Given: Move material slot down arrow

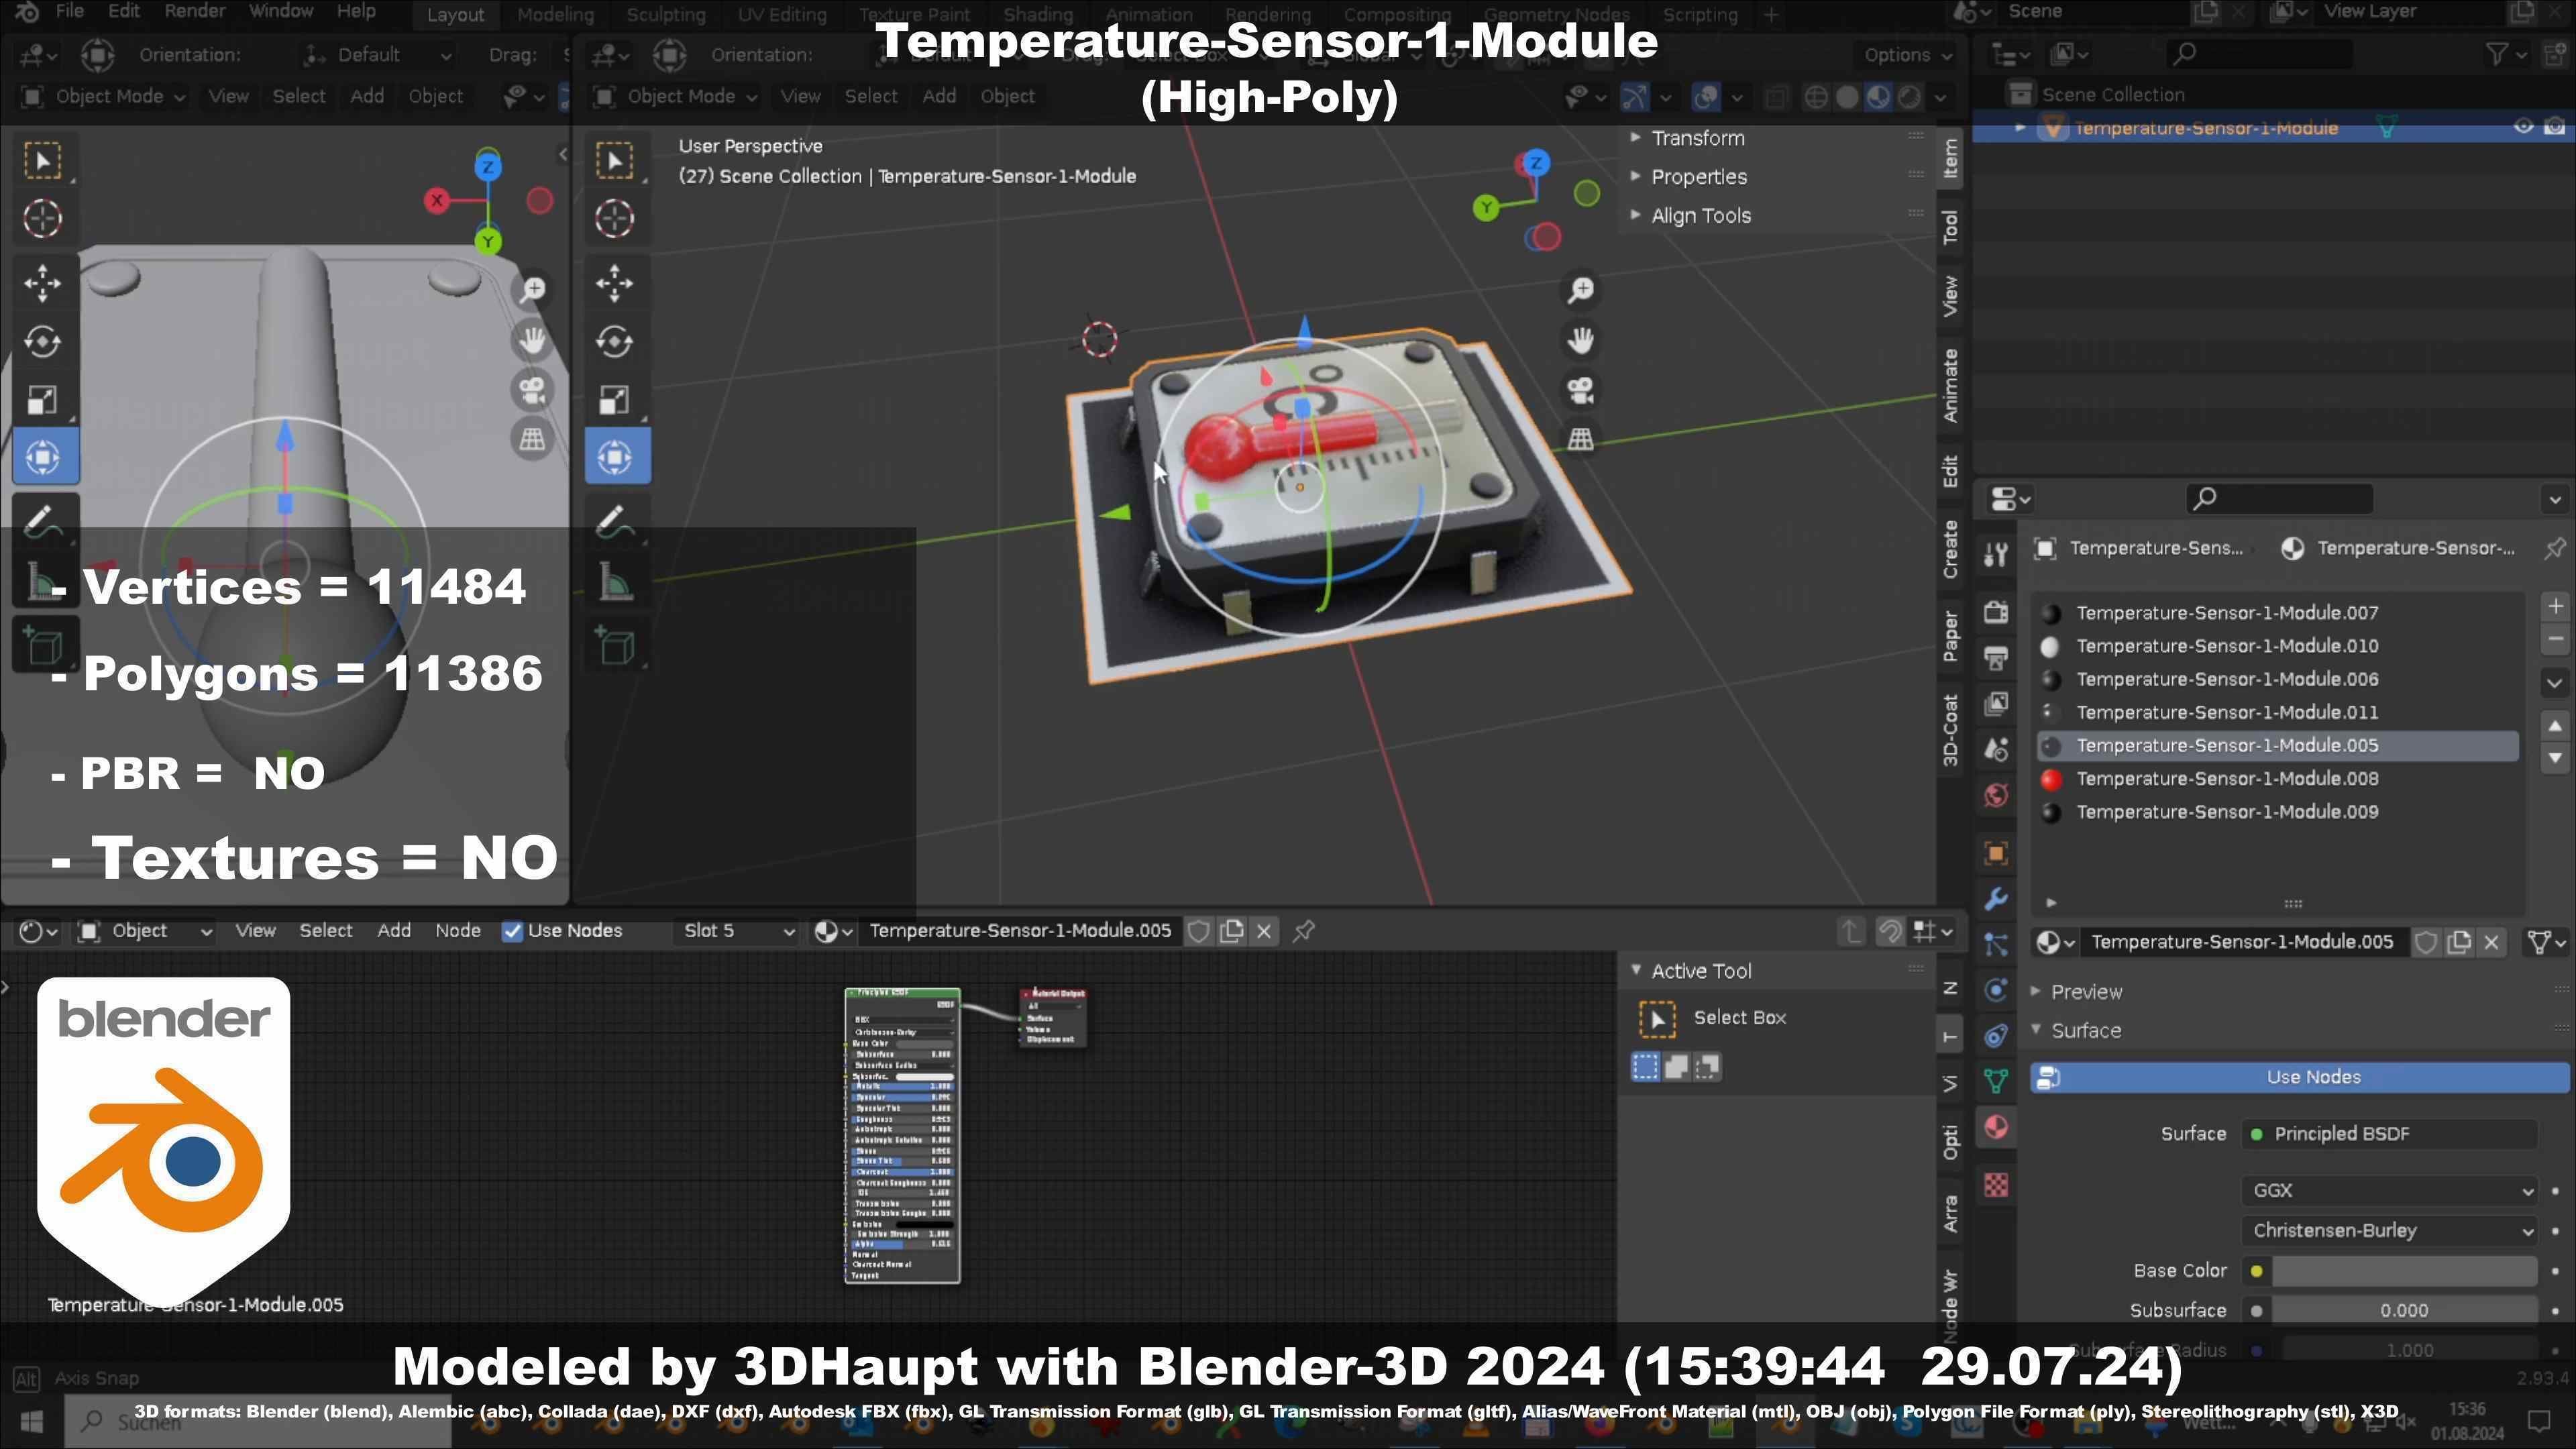Looking at the screenshot, I should click(2555, 758).
